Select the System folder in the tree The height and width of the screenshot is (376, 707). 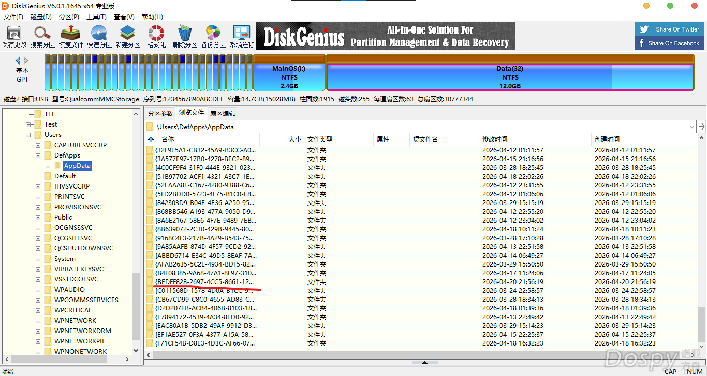pos(65,259)
